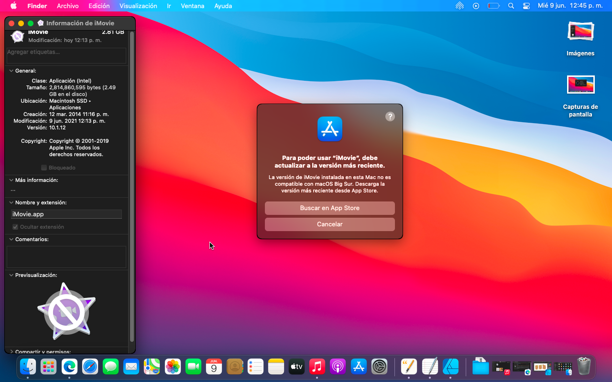The height and width of the screenshot is (382, 612).
Task: Collapse the Previsualización section
Action: [x=11, y=275]
